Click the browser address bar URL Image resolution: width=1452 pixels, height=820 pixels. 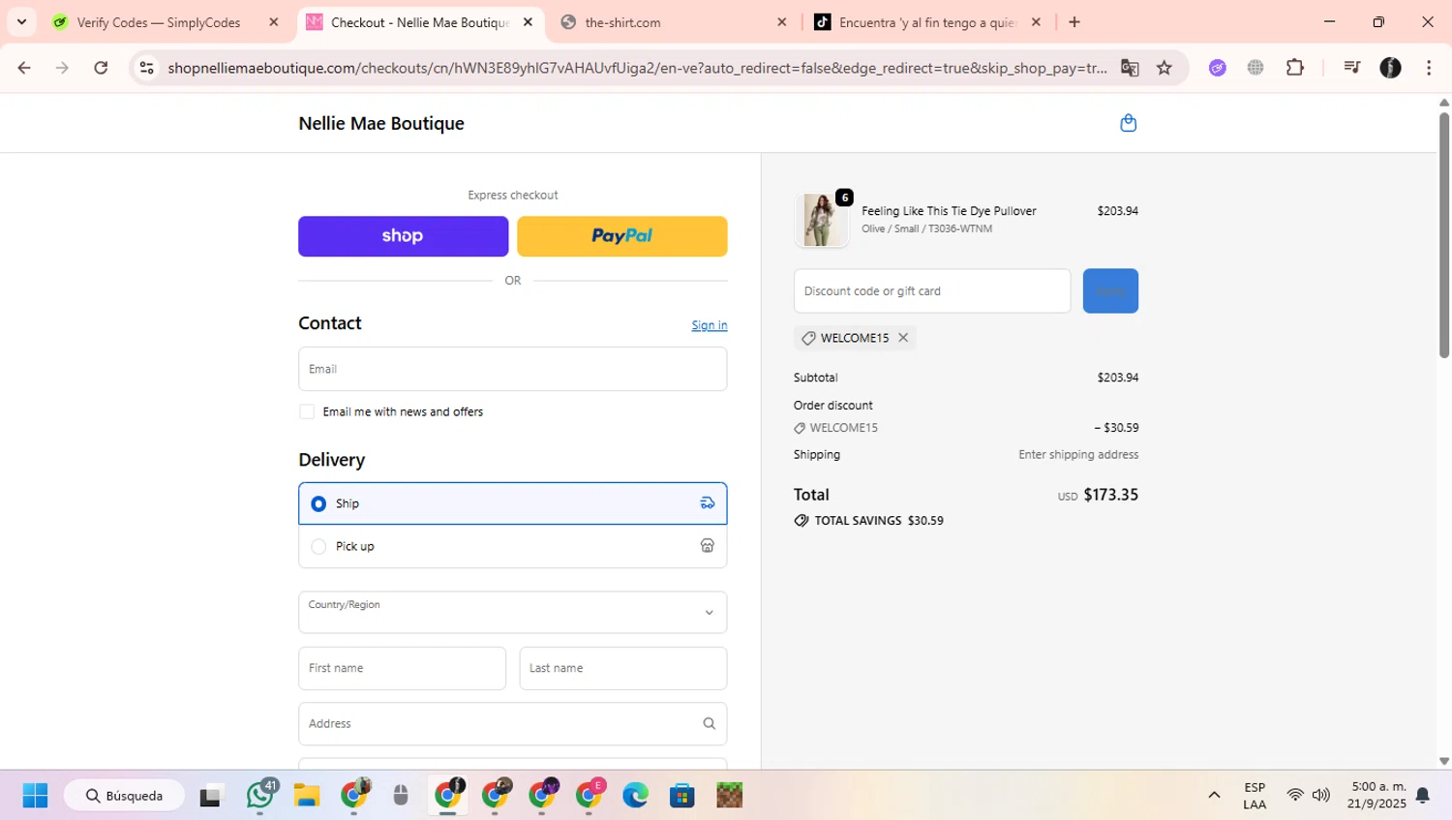point(637,68)
